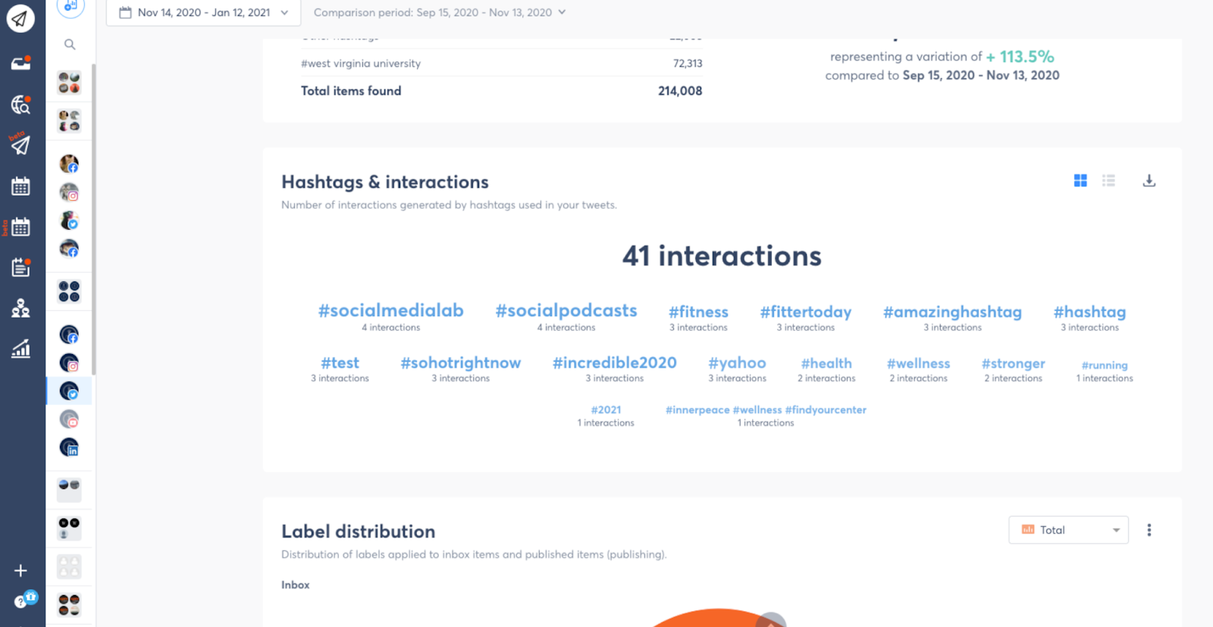Open the help question mark icon

tap(20, 601)
